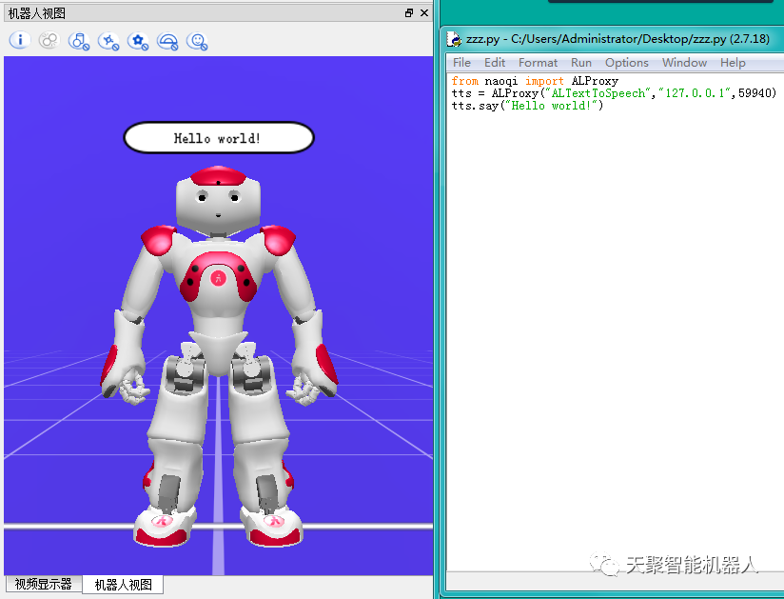
Task: Open the Run menu in IDLE
Action: click(x=581, y=63)
